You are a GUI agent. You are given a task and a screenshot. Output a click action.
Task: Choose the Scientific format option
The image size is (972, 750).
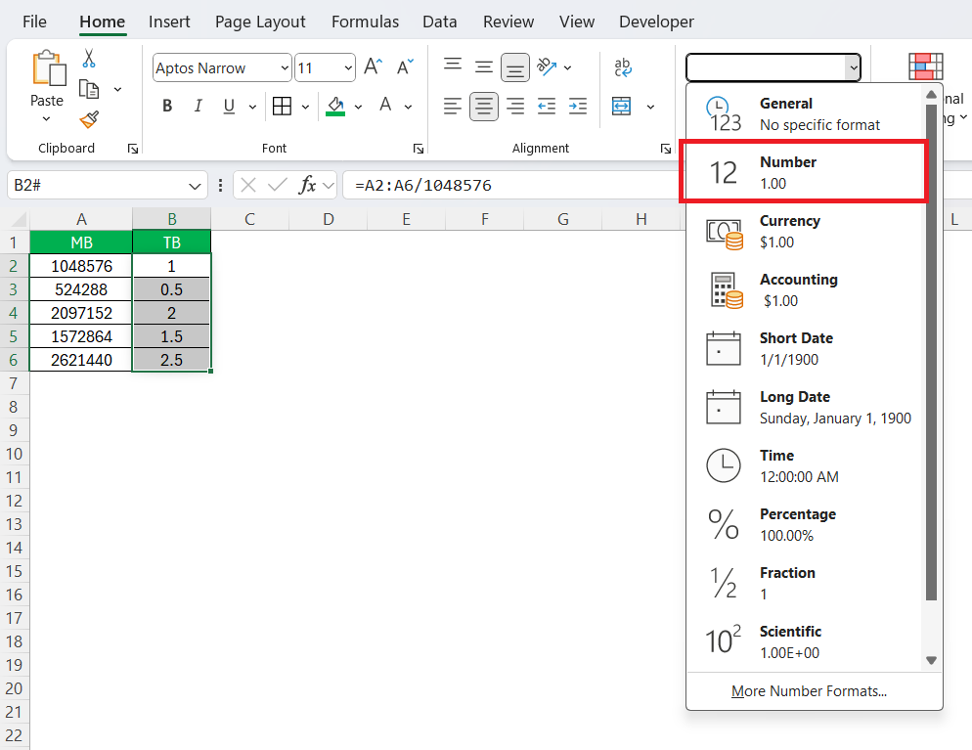pos(805,642)
